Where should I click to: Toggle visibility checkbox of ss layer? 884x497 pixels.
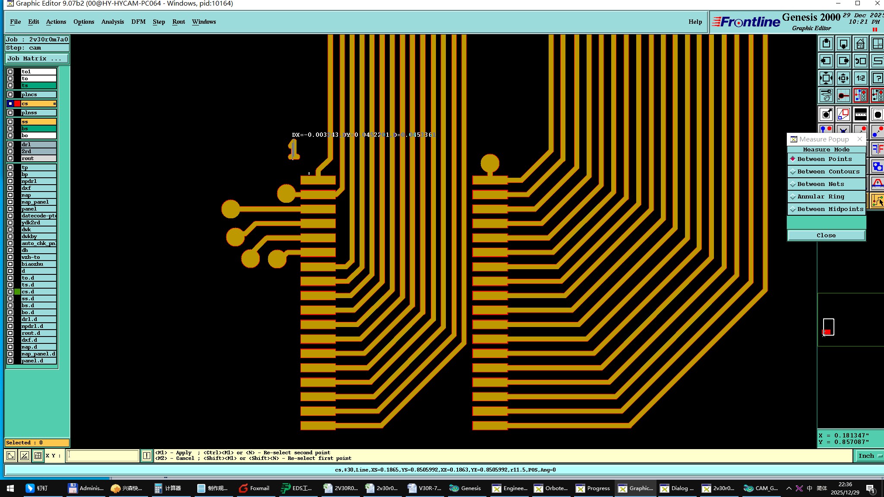click(10, 122)
